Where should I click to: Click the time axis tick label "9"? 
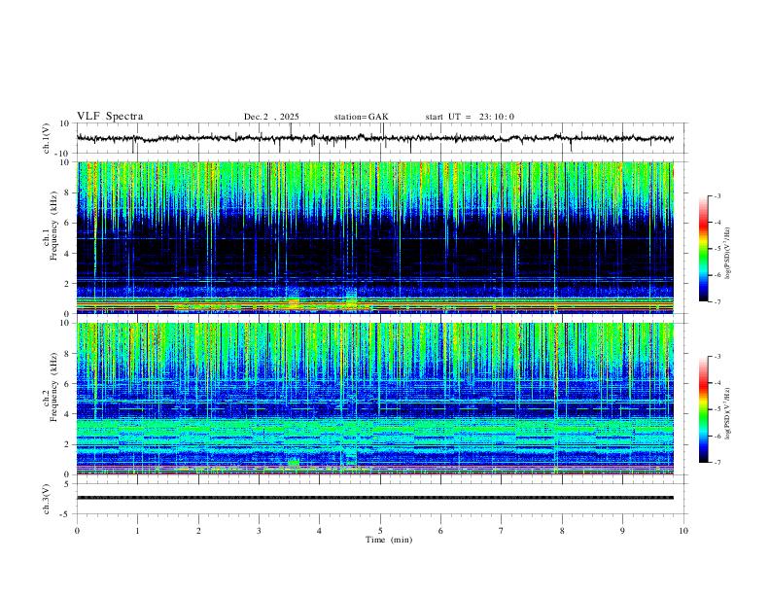pos(622,531)
